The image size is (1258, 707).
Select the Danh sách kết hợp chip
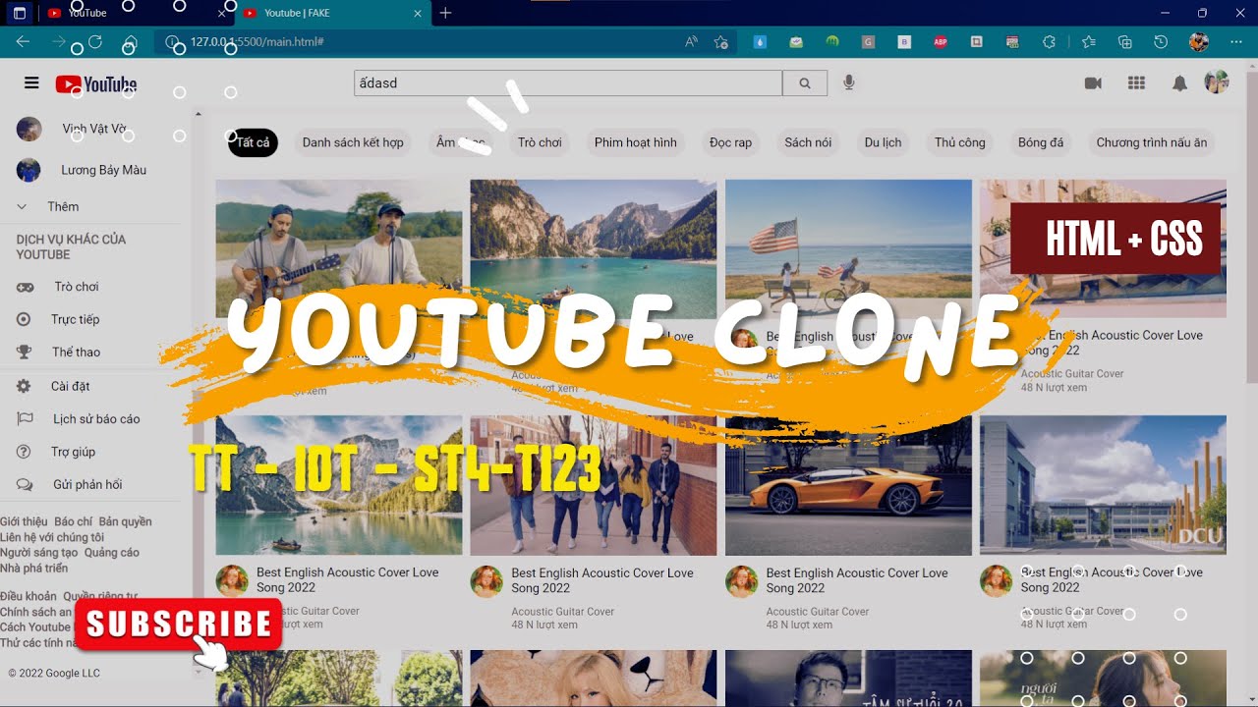[353, 142]
